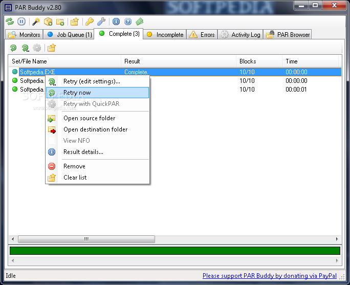Click the 00:00:01 time cell
This screenshot has width=350, height=285.
(x=296, y=90)
